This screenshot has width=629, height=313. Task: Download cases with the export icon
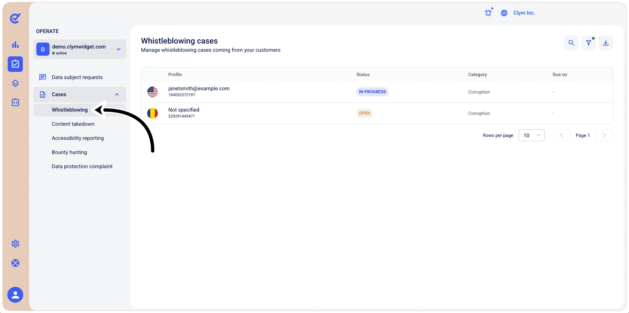coord(606,43)
